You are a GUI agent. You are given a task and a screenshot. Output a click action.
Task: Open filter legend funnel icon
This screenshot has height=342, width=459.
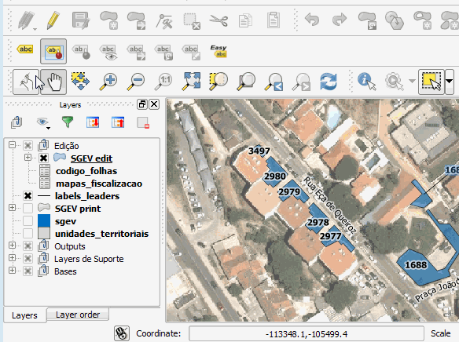(x=68, y=122)
